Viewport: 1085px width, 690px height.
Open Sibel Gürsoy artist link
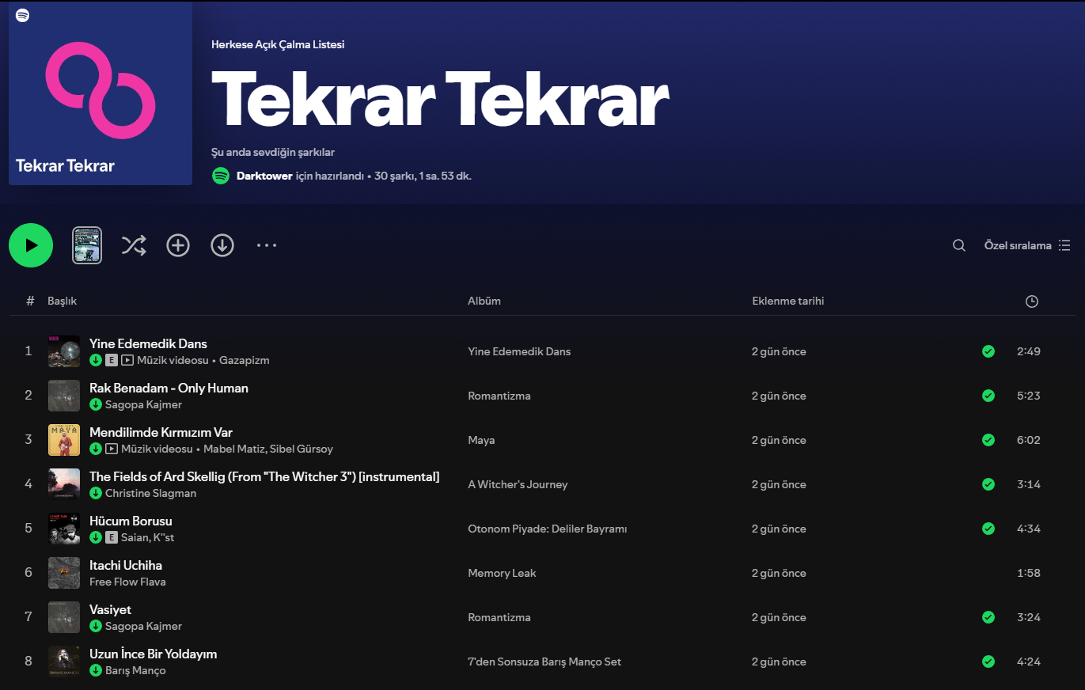coord(302,449)
